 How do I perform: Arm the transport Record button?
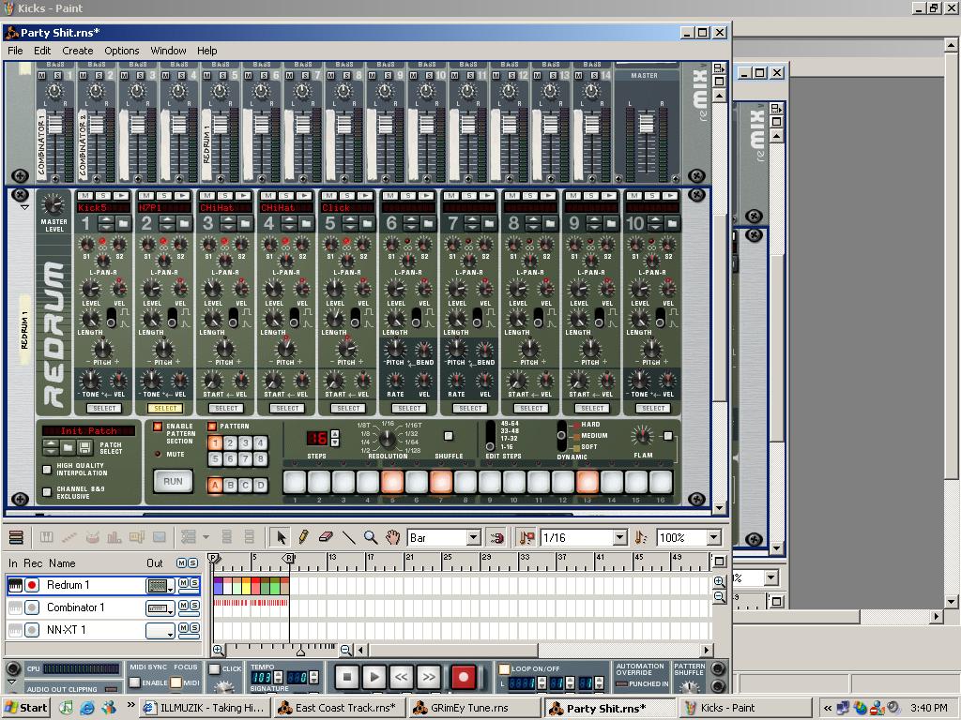(464, 677)
